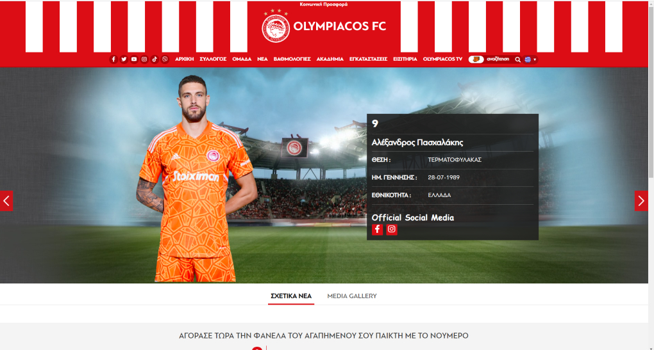The image size is (654, 350).
Task: Open the Viber icon in header
Action: click(x=165, y=59)
